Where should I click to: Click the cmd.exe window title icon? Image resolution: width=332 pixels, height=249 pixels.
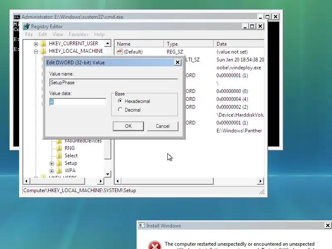point(17,17)
